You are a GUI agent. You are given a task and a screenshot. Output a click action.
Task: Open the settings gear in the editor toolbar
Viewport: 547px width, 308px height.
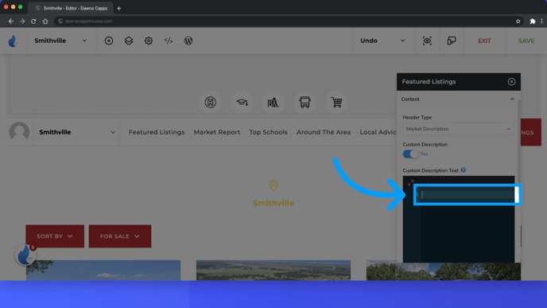tap(149, 41)
